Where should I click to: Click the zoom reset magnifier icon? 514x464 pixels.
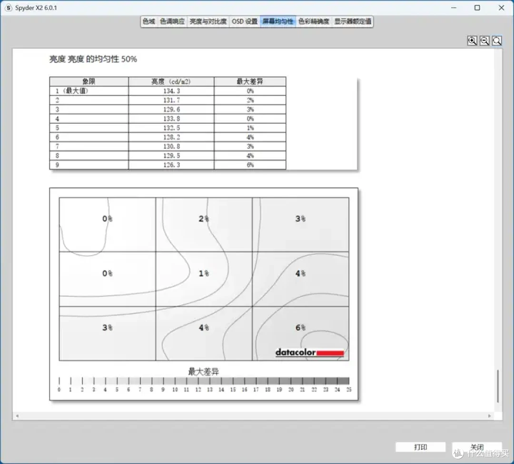click(x=497, y=40)
